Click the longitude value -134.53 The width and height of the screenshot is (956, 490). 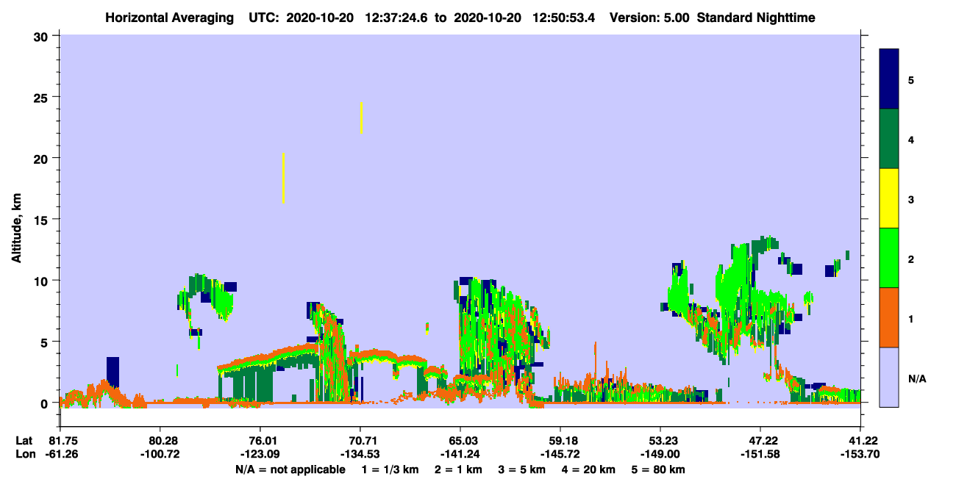click(x=360, y=454)
